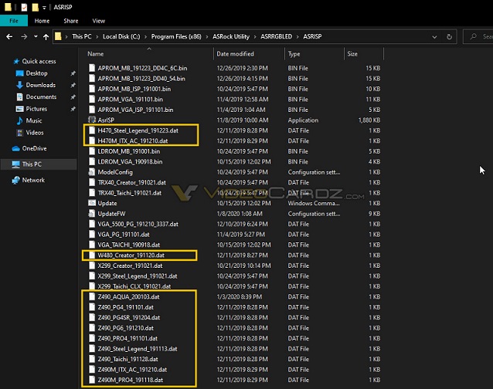Viewport: 493px width, 389px height.
Task: Select the ASRock Utility breadcrumb
Action: point(231,36)
